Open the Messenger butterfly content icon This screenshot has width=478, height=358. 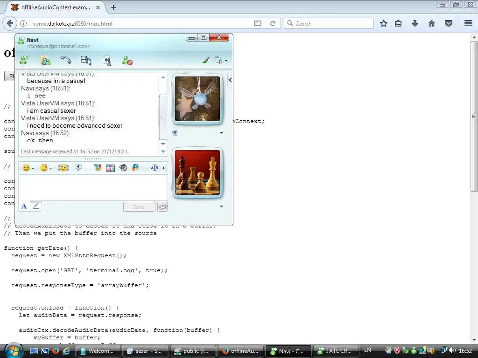click(x=98, y=168)
